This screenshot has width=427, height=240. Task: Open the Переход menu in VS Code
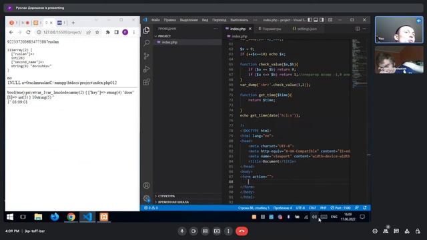pyautogui.click(x=220, y=20)
